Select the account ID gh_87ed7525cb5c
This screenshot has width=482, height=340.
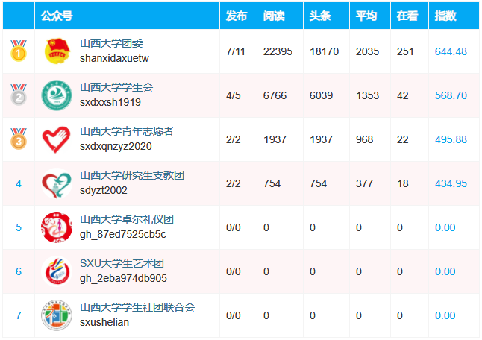122,234
